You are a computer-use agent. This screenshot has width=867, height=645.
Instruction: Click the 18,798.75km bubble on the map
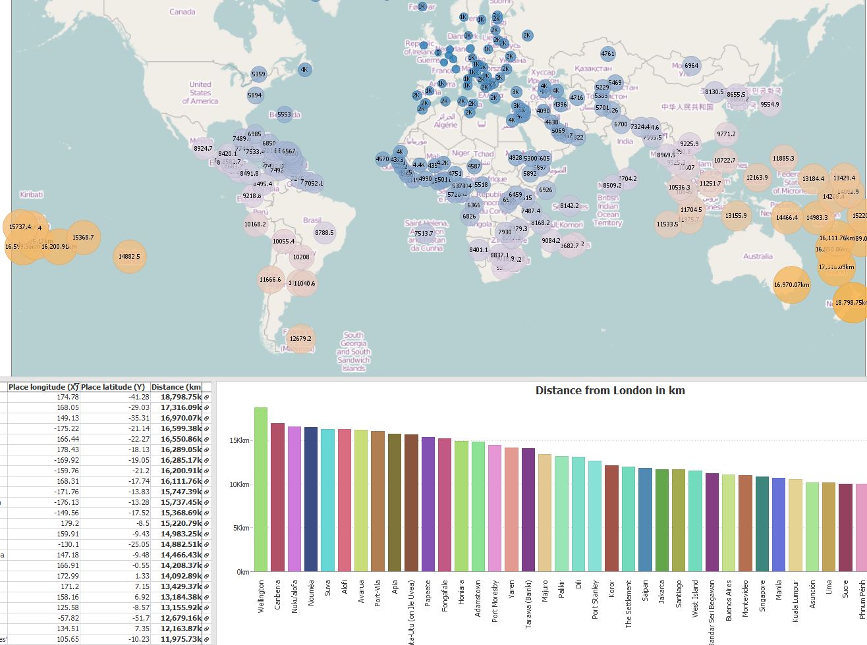851,303
